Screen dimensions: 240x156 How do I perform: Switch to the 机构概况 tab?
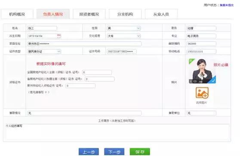point(17,14)
